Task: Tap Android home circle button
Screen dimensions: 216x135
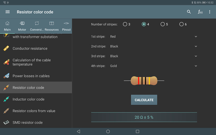Action: pyautogui.click(x=108, y=131)
